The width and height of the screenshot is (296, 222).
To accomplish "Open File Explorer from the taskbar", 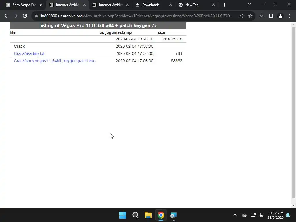I will click(148, 215).
